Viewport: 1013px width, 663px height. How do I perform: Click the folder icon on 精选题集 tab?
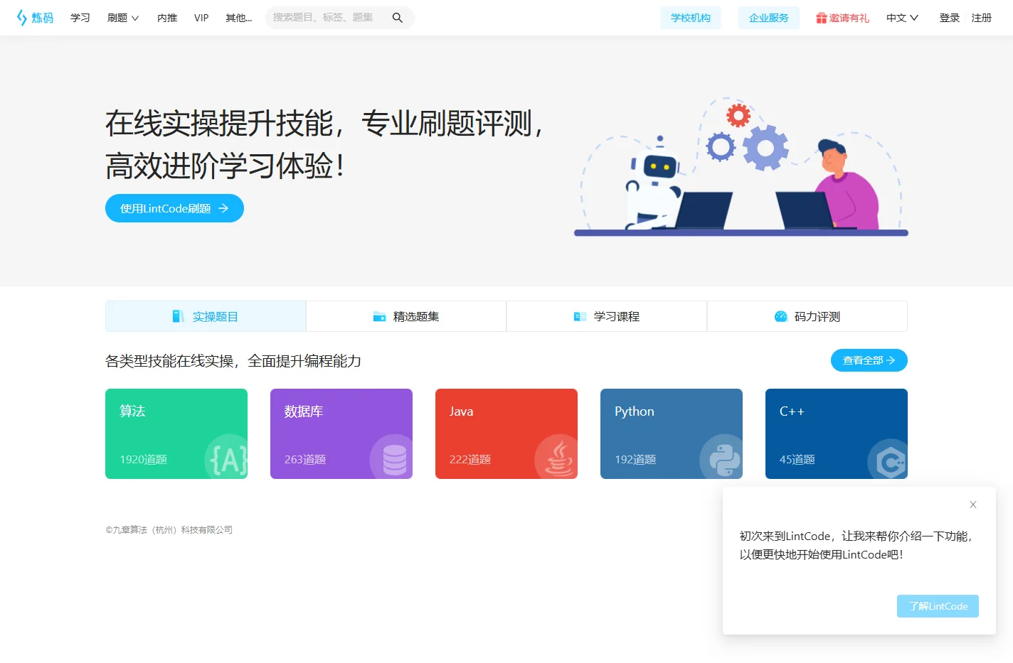pos(379,316)
